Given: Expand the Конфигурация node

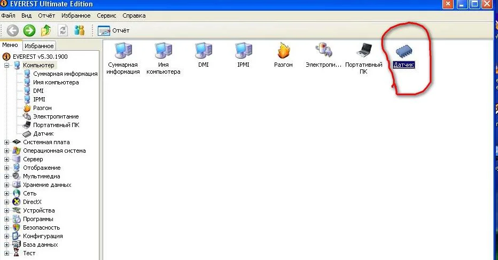Looking at the screenshot, I should [6, 236].
